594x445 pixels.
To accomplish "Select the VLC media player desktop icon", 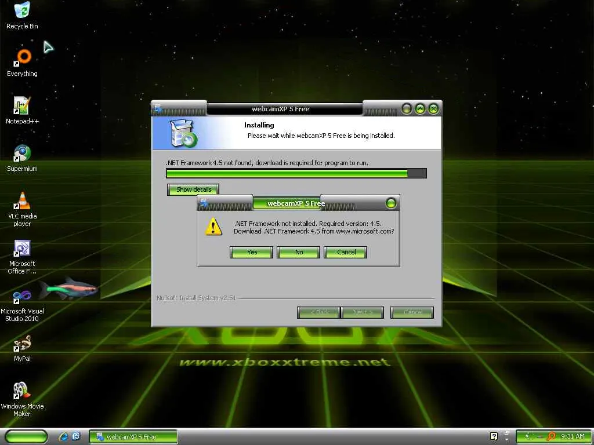I will (22, 209).
